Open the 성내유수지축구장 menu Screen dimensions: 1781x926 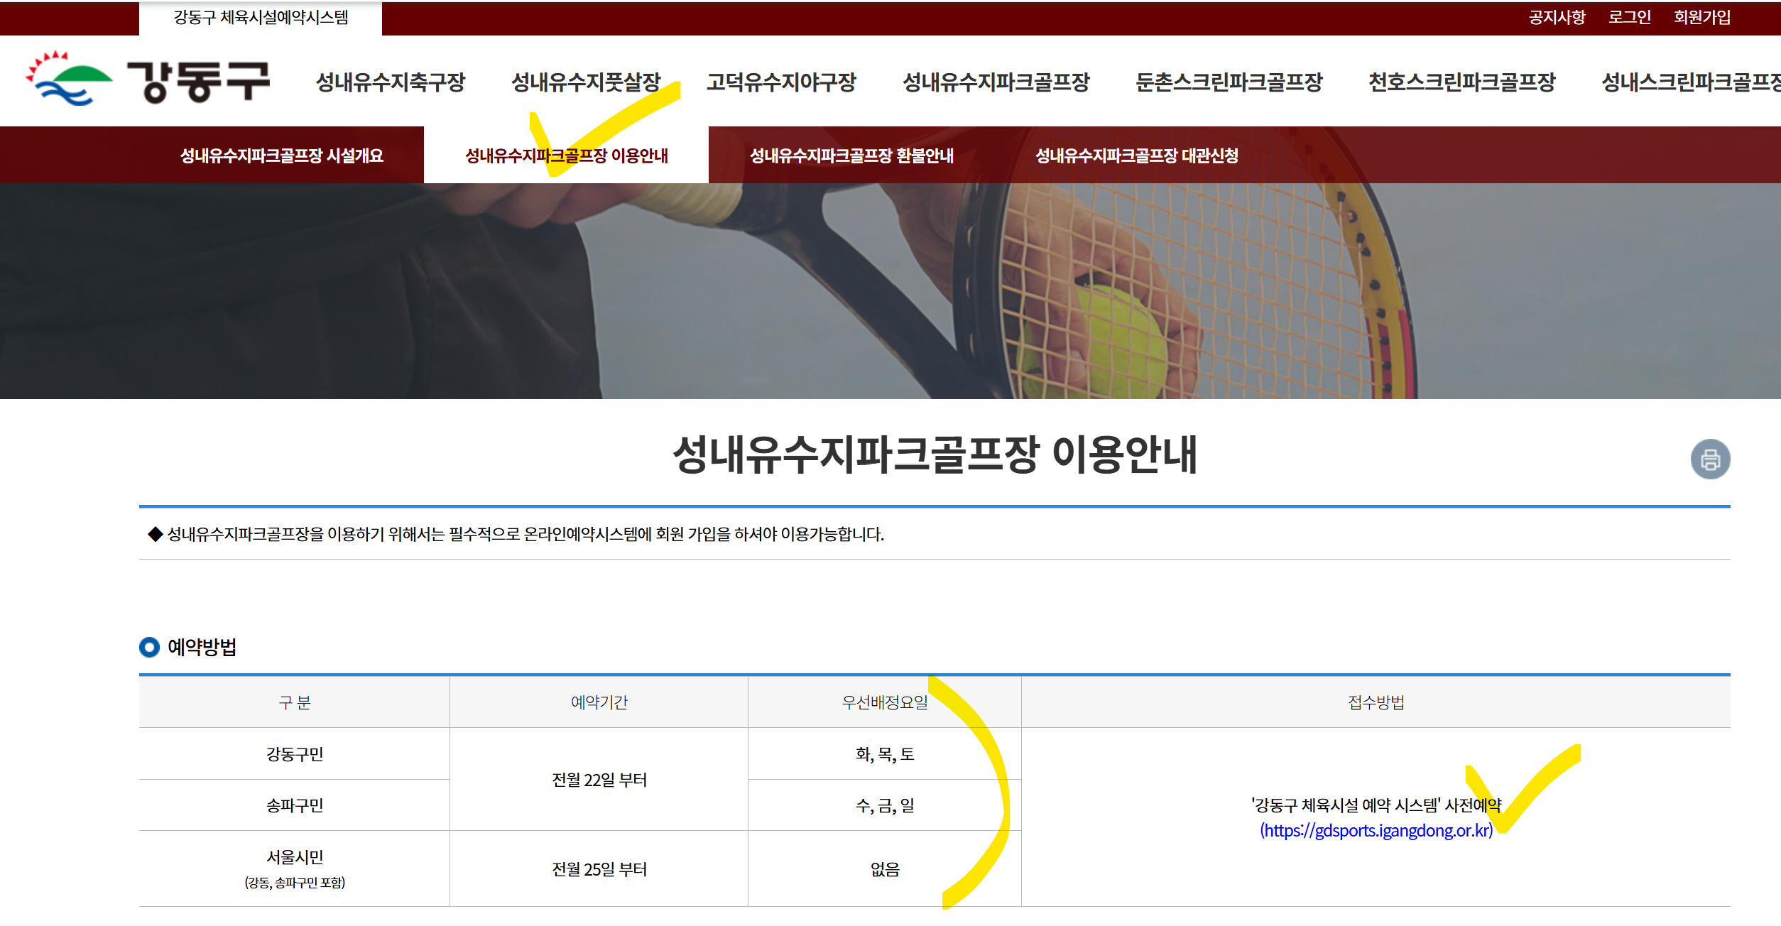point(391,82)
